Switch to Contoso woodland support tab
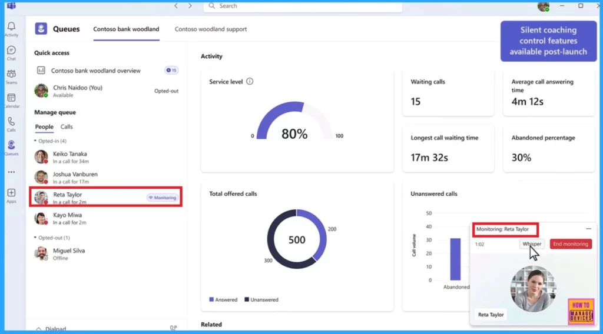 pos(211,29)
